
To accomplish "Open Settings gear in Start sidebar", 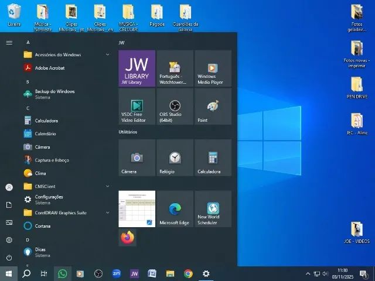I will 9,240.
